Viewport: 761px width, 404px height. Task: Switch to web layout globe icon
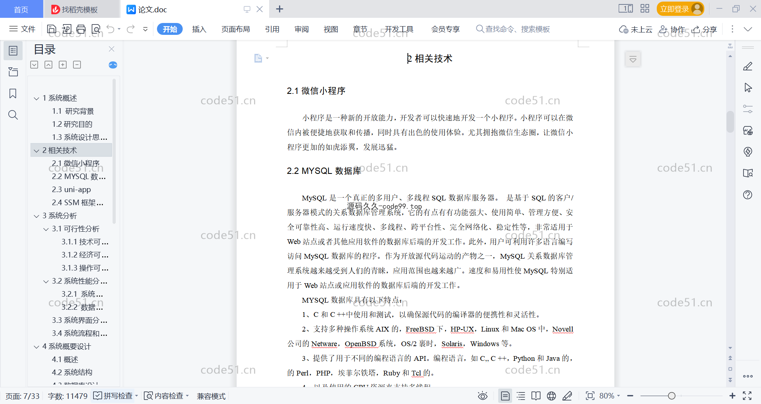(551, 396)
